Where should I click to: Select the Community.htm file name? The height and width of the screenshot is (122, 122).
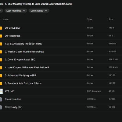point(13,107)
